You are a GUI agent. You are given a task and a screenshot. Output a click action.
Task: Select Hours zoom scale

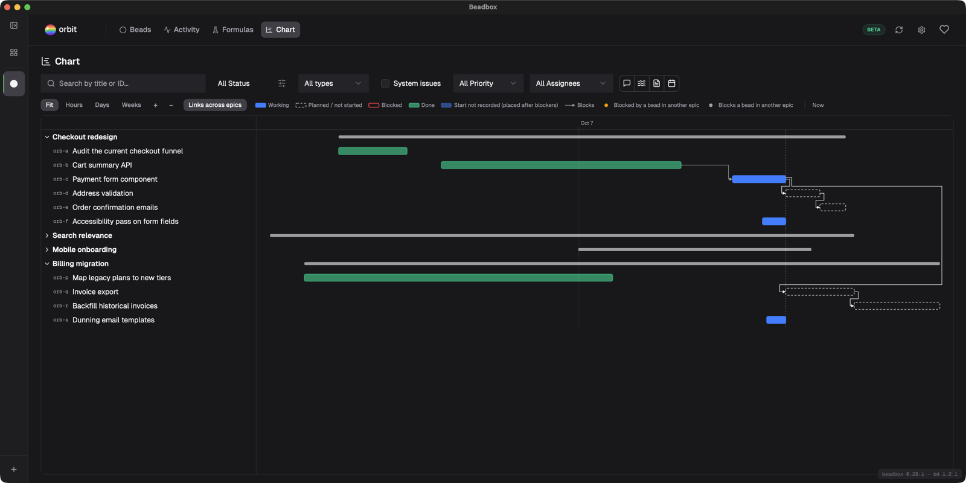[x=74, y=105]
